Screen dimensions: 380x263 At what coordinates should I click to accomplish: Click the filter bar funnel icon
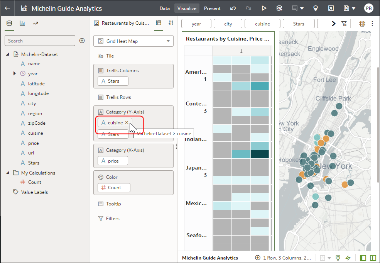[x=344, y=24]
